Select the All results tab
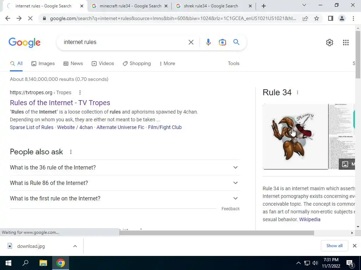 (16, 64)
